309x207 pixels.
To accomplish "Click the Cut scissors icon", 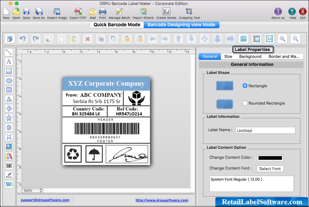I will [49, 39].
